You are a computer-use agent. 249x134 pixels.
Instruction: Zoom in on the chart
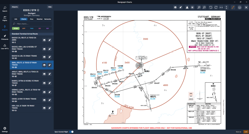coord(199,7)
